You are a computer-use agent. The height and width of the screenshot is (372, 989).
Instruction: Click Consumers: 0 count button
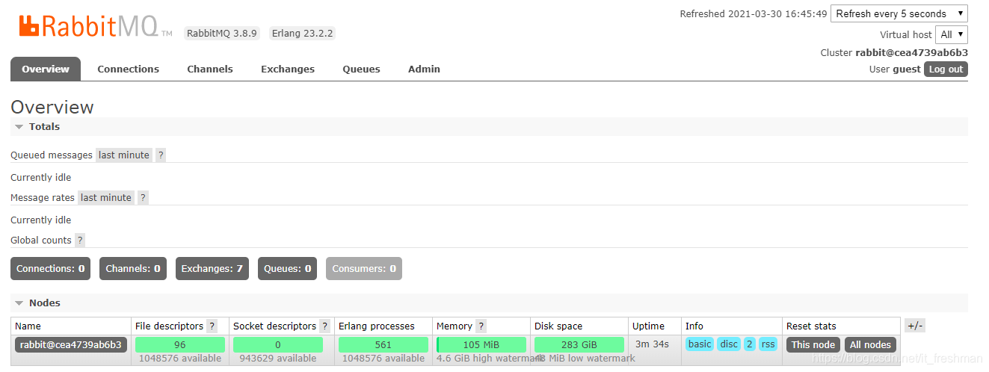click(364, 269)
